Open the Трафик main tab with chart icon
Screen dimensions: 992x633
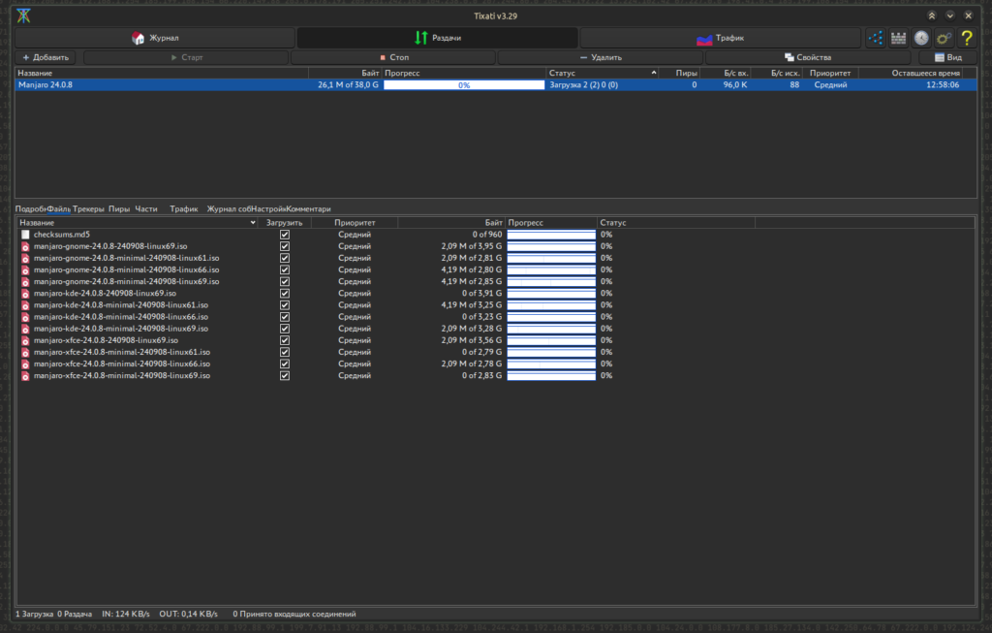tap(721, 38)
